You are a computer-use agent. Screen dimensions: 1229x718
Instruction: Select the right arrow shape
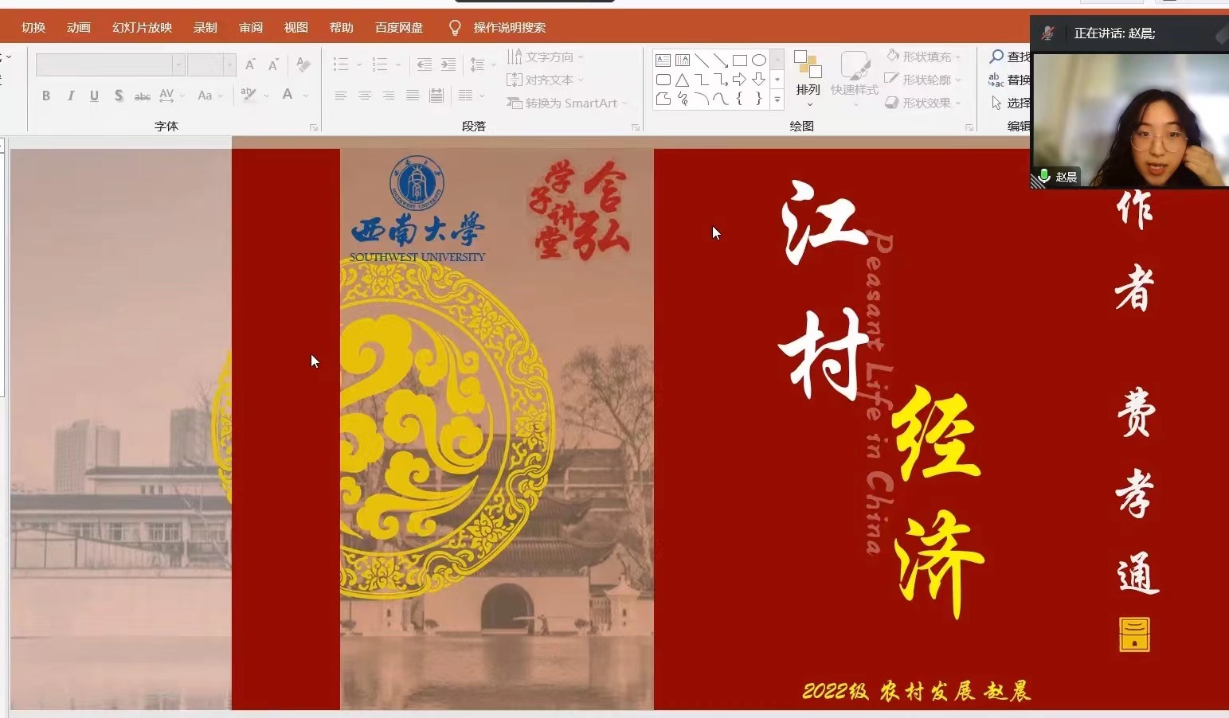coord(739,80)
